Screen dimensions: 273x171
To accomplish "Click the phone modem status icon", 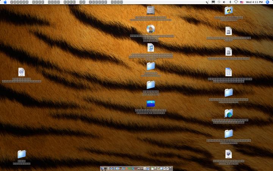I will click(x=207, y=2).
